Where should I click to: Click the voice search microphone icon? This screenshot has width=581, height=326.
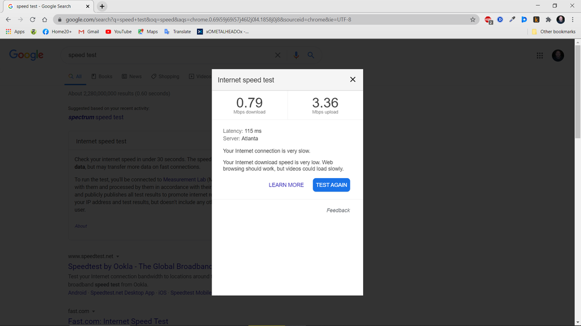(x=296, y=55)
